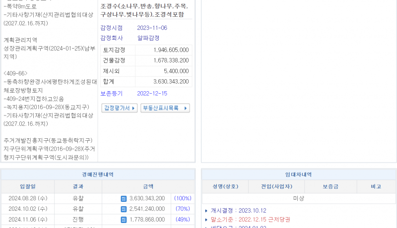Click the (70%) percentage in auction history
This screenshot has width=397, height=228.
pyautogui.click(x=182, y=209)
